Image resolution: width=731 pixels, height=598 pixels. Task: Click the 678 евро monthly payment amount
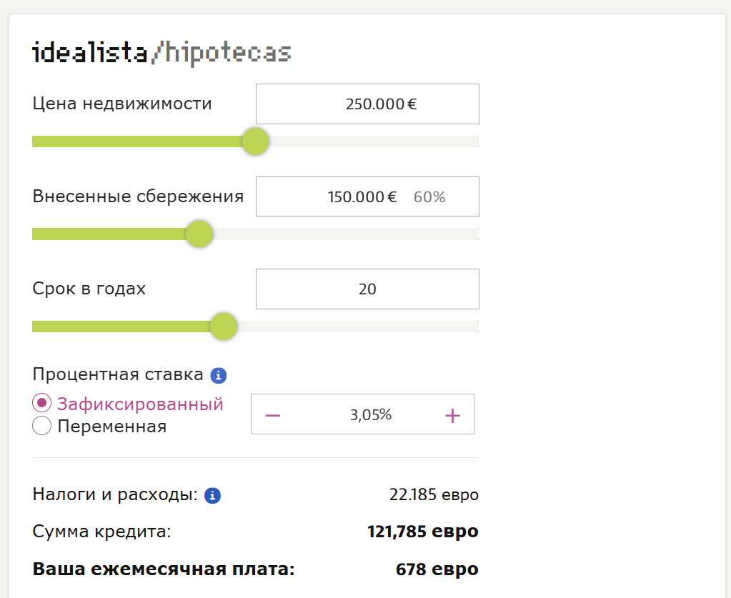click(x=437, y=569)
